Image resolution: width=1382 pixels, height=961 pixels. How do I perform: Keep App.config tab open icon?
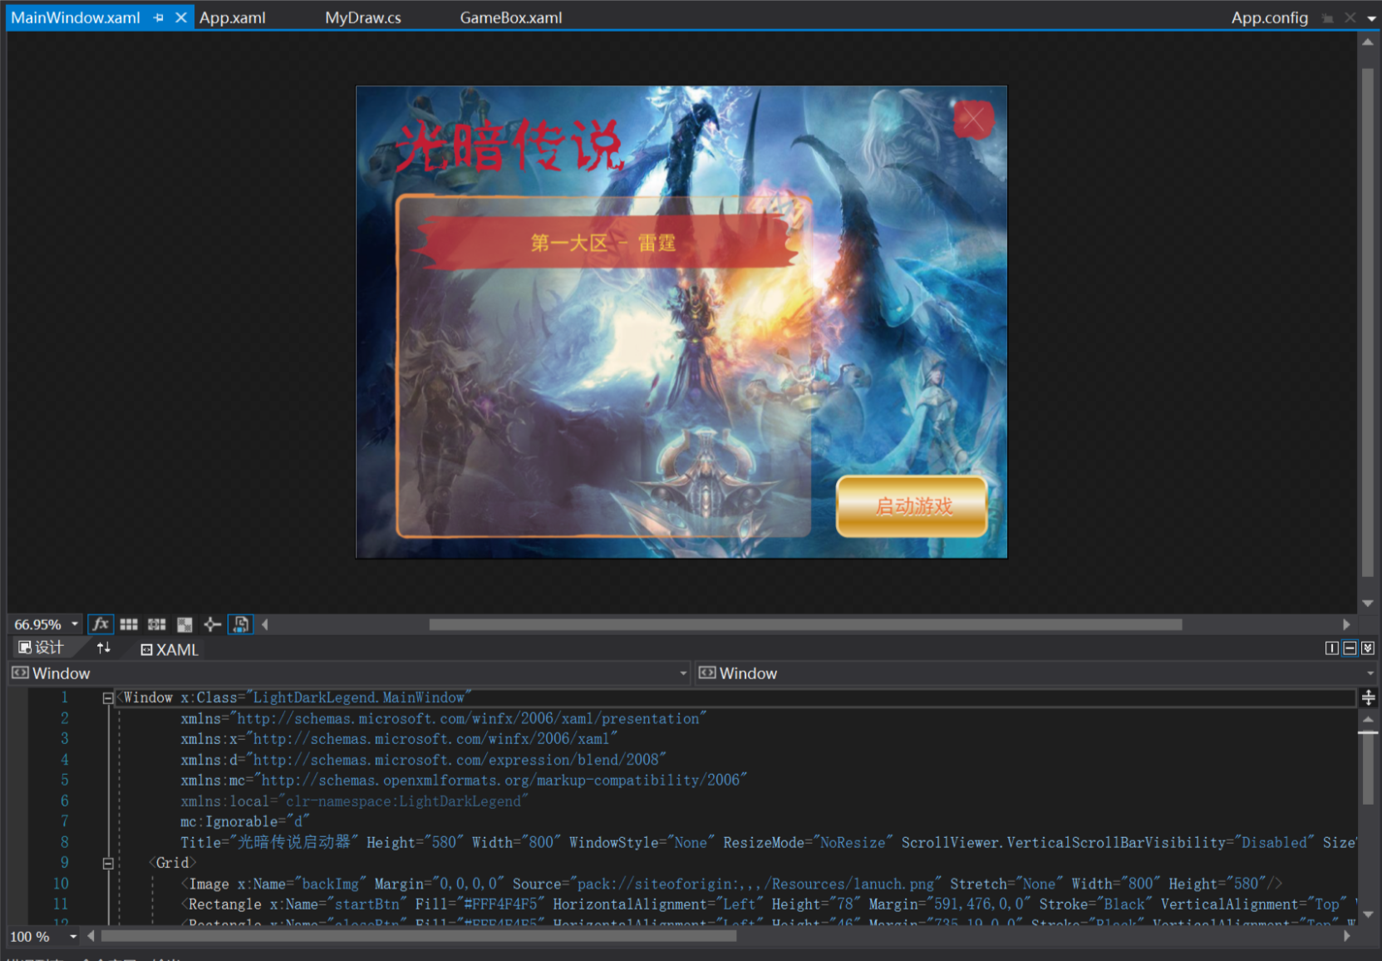(x=1328, y=18)
